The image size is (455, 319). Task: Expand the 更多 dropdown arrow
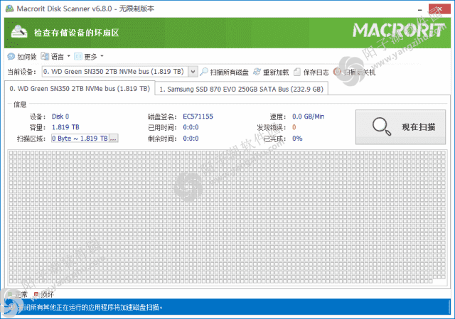[x=102, y=56]
